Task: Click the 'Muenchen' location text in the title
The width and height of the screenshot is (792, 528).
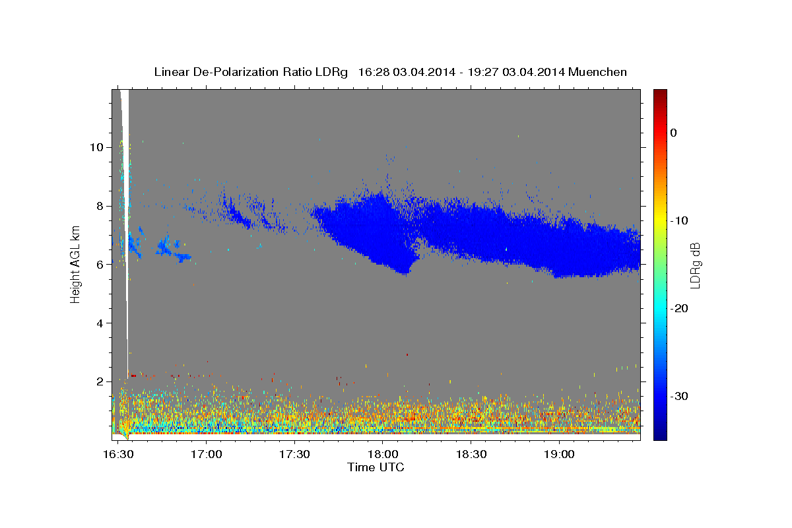Action: (598, 71)
